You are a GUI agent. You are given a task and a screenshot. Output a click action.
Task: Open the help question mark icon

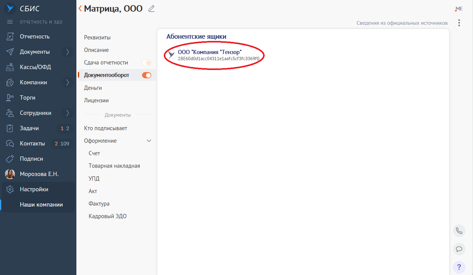coord(459,267)
